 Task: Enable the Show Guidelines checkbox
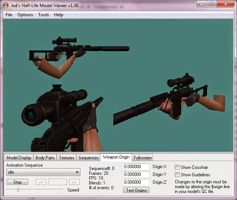pos(177,175)
